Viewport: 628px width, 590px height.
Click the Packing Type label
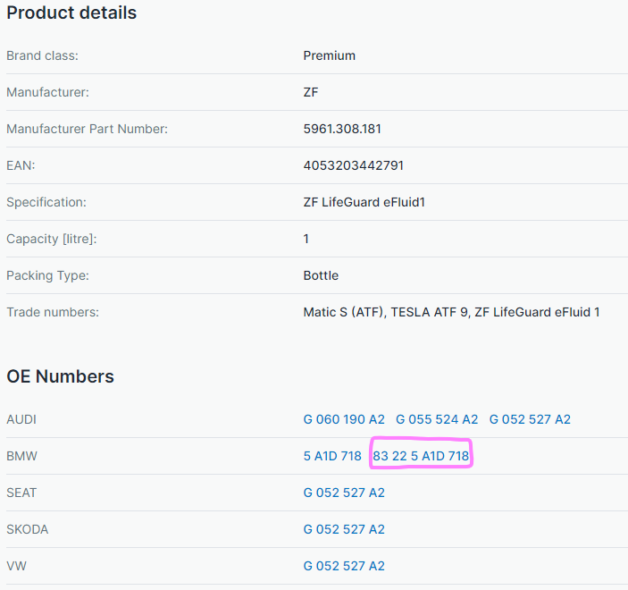pyautogui.click(x=47, y=275)
